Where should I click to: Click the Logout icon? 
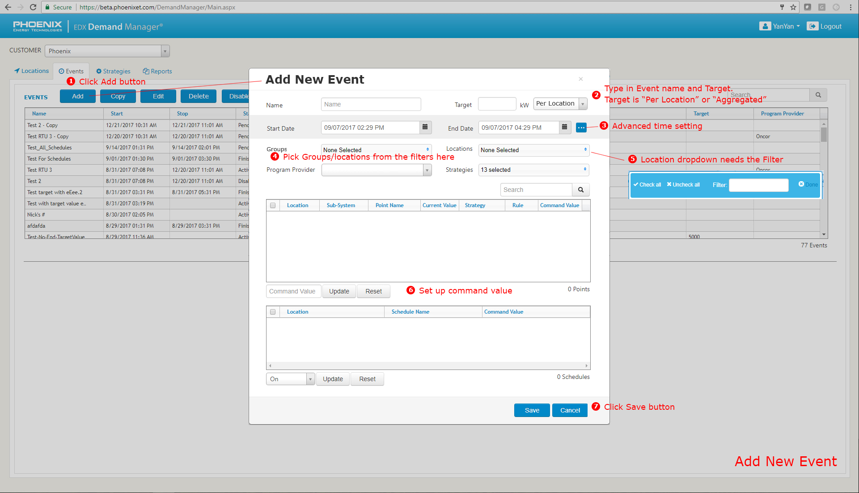coord(812,26)
